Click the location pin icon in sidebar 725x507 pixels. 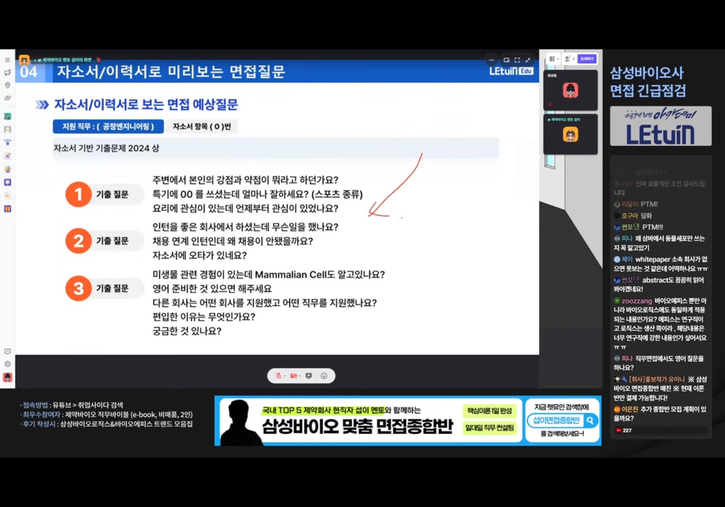8,85
